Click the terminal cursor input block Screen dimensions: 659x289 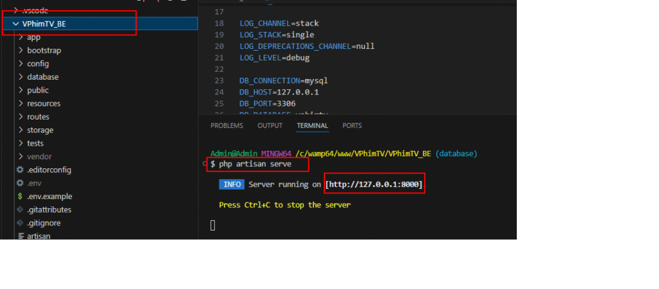tap(212, 225)
